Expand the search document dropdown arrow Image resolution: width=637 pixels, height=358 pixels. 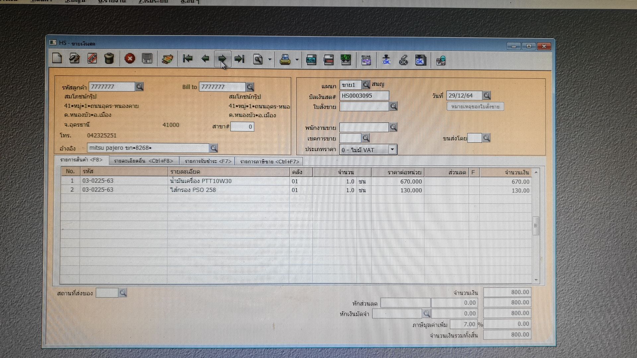pos(270,60)
